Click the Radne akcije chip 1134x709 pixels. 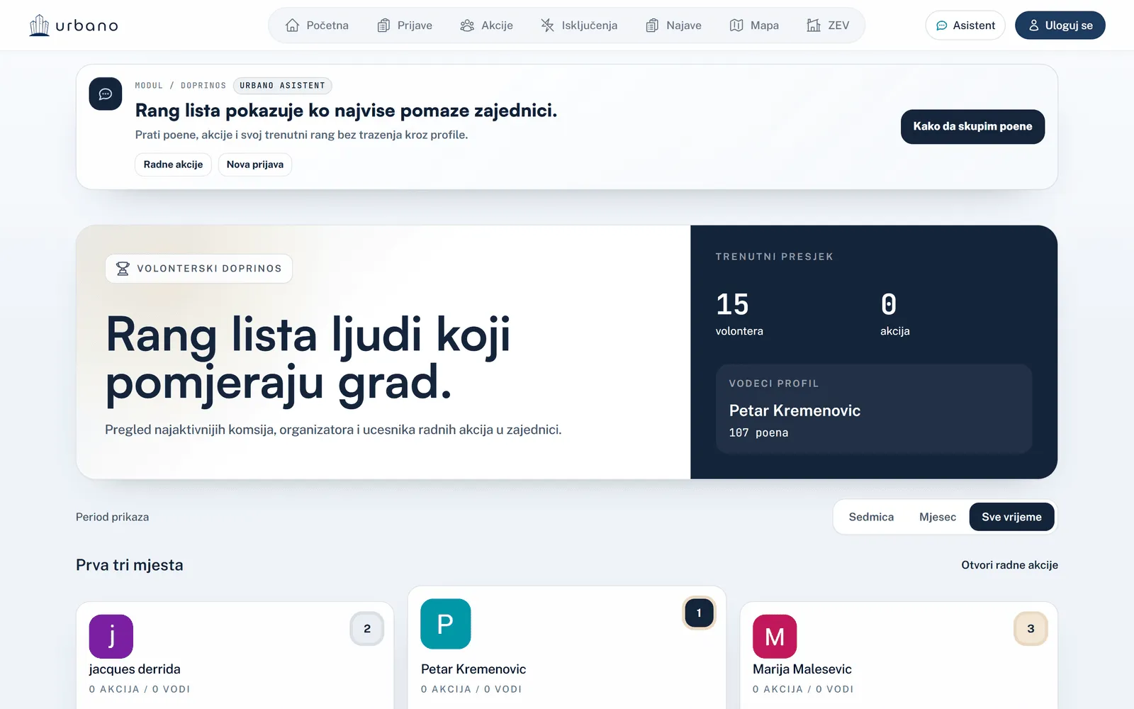coord(173,164)
